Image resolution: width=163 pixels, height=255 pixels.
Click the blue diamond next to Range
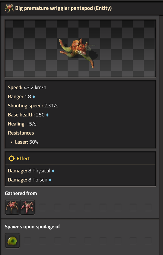pos(34,97)
